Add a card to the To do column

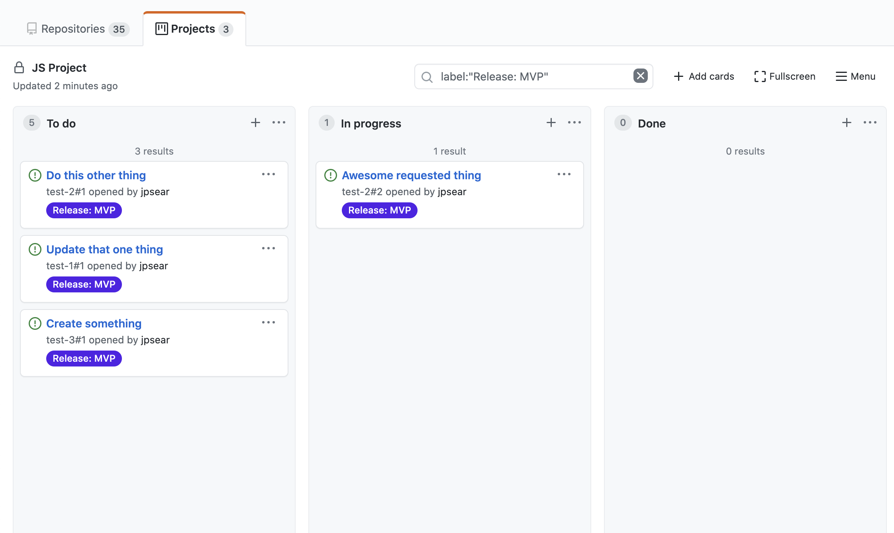(x=255, y=123)
